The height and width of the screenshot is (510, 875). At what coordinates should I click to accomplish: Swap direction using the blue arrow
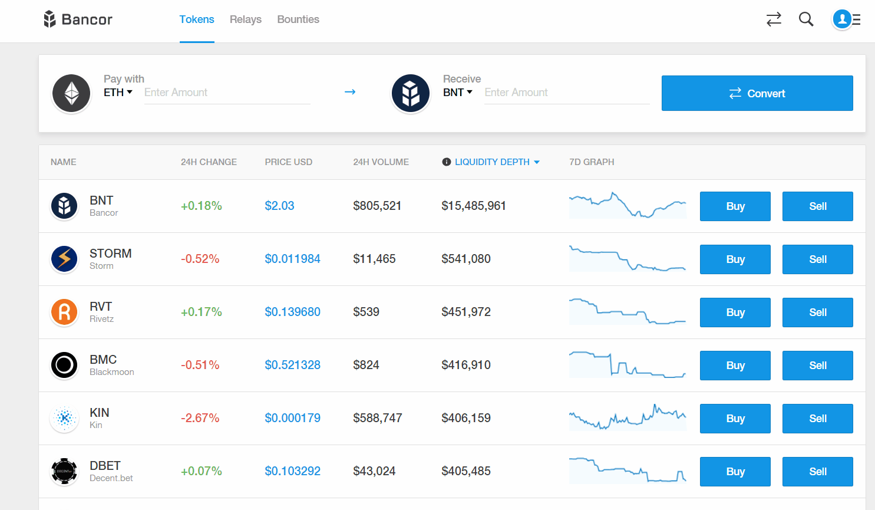pos(350,92)
